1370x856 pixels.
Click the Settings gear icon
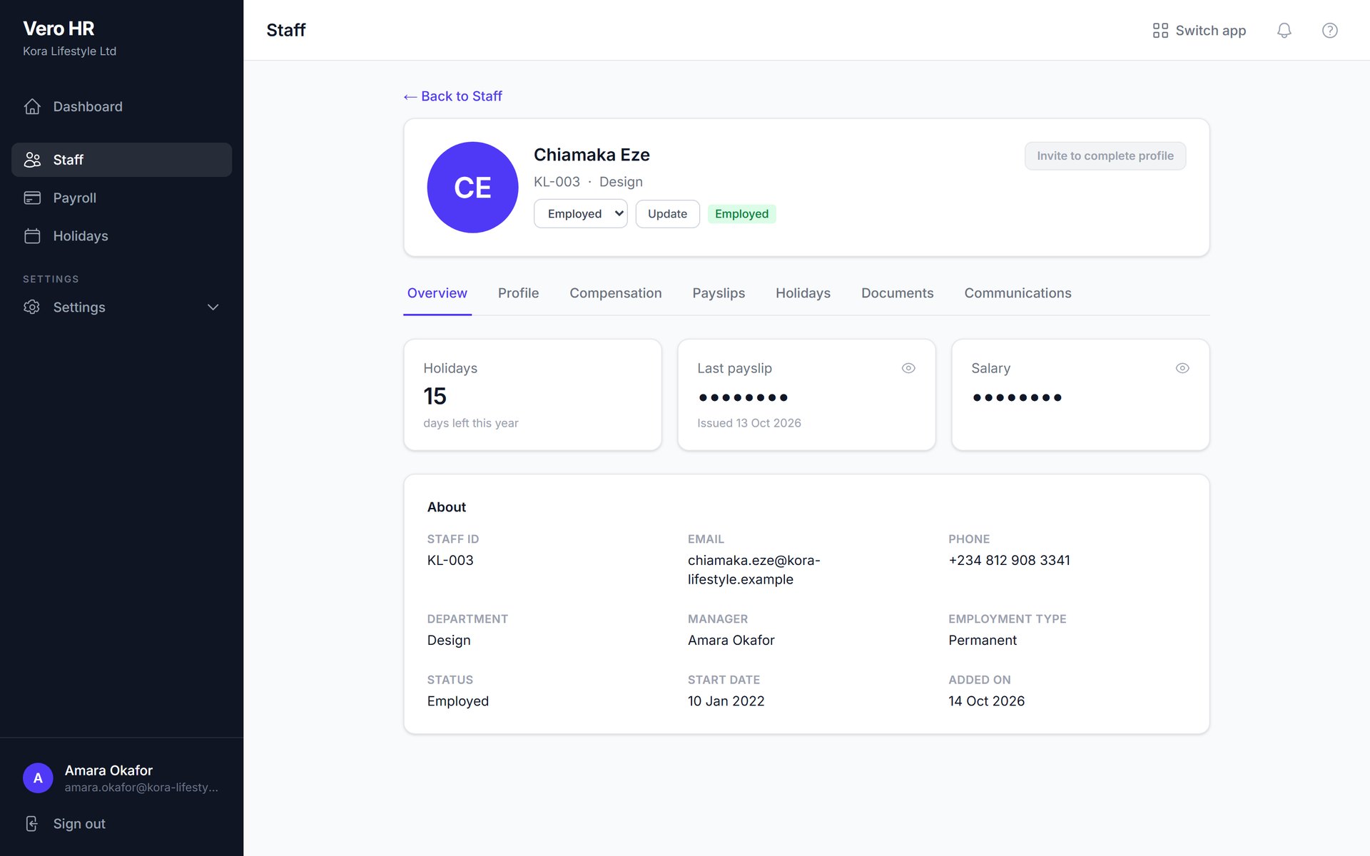coord(32,307)
